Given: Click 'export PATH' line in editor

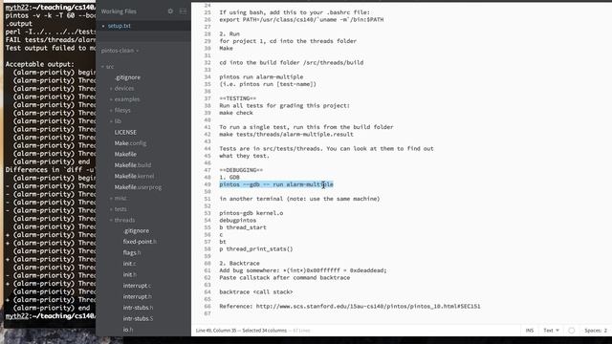Looking at the screenshot, I should coord(301,19).
